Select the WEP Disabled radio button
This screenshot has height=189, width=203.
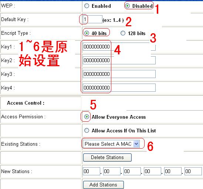click(128, 6)
